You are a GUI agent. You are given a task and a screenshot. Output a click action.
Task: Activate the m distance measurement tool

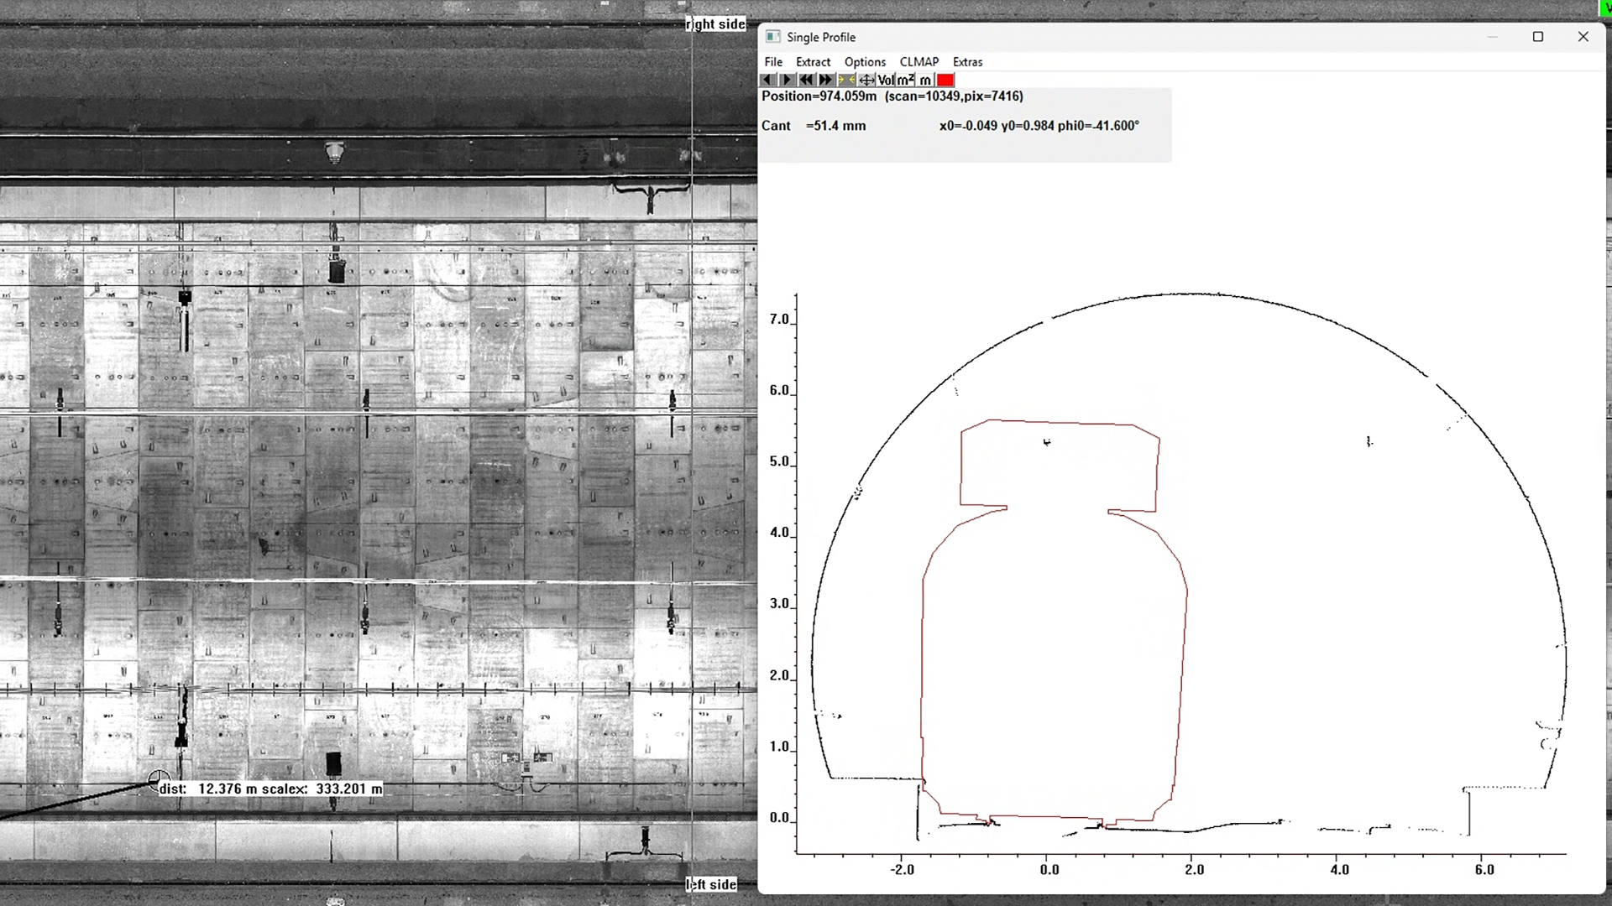925,80
